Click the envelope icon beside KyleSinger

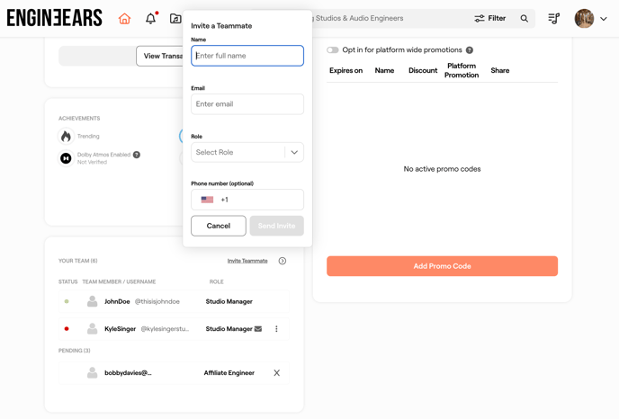point(258,329)
